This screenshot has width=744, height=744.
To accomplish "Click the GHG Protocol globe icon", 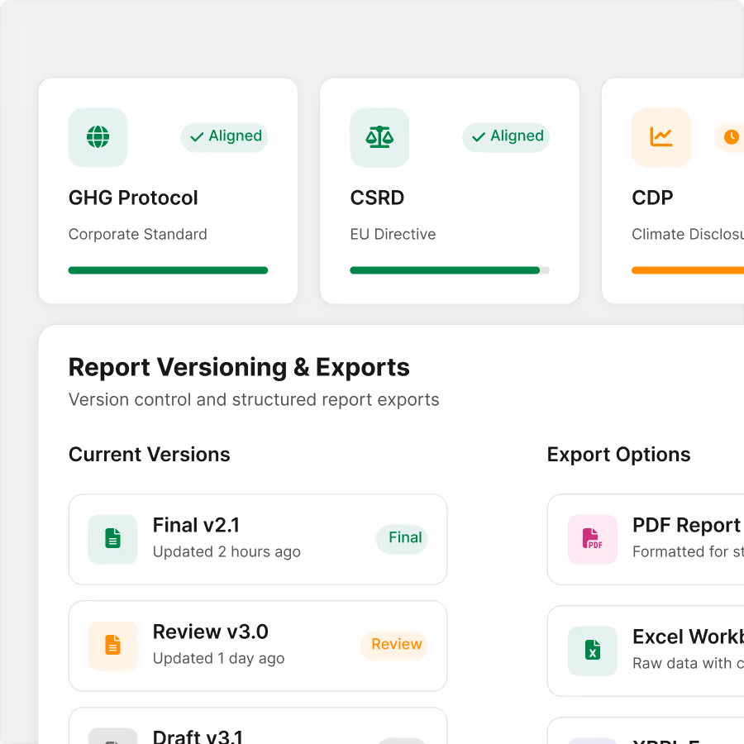I will pyautogui.click(x=98, y=137).
